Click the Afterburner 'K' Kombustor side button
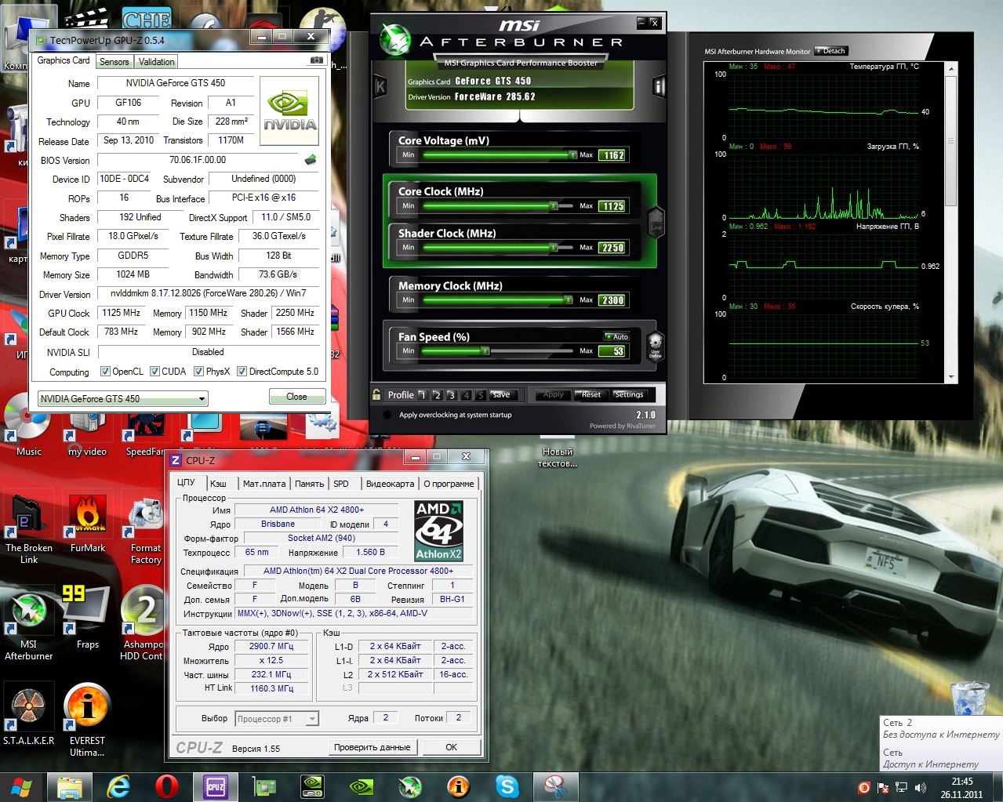The height and width of the screenshot is (802, 1003). pos(380,87)
